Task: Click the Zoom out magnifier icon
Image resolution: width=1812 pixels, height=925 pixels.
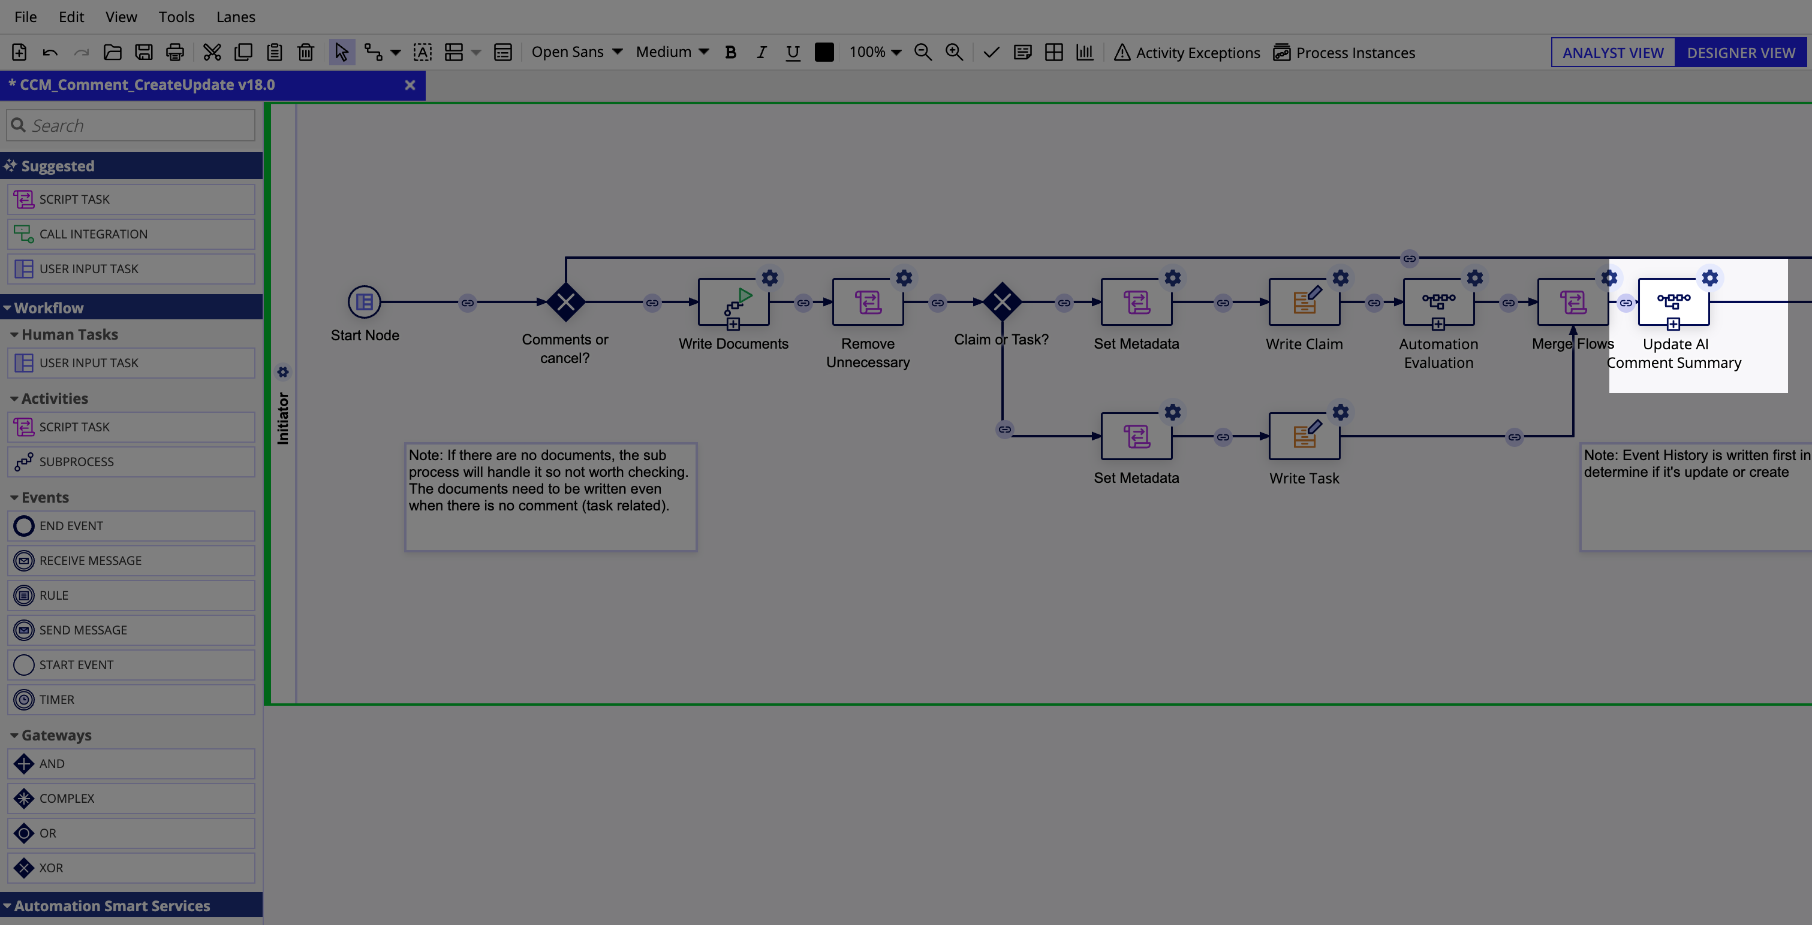Action: (x=923, y=52)
